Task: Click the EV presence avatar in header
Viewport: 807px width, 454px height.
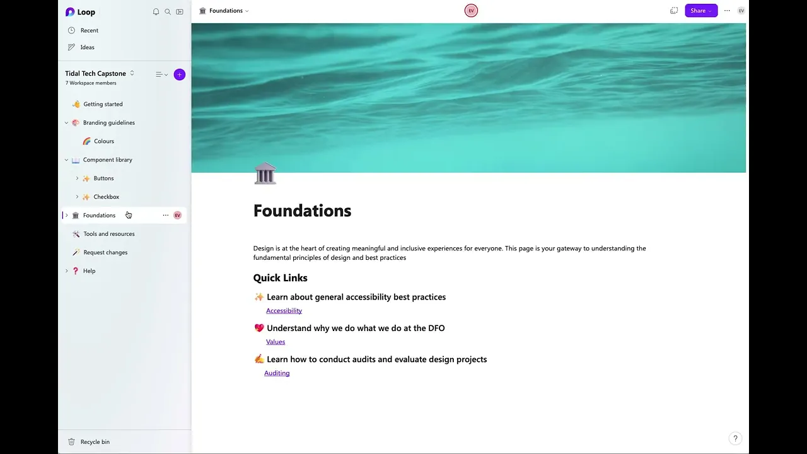Action: point(471,11)
